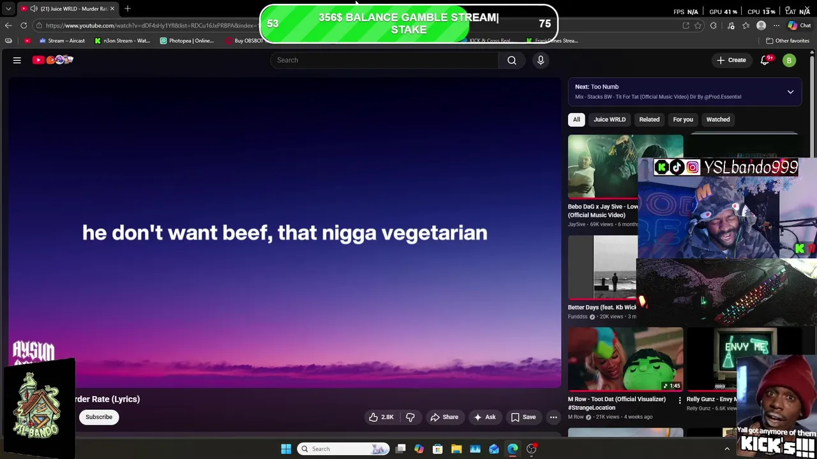Open options for M Row Toot Dat video
The height and width of the screenshot is (459, 817).
[679, 400]
